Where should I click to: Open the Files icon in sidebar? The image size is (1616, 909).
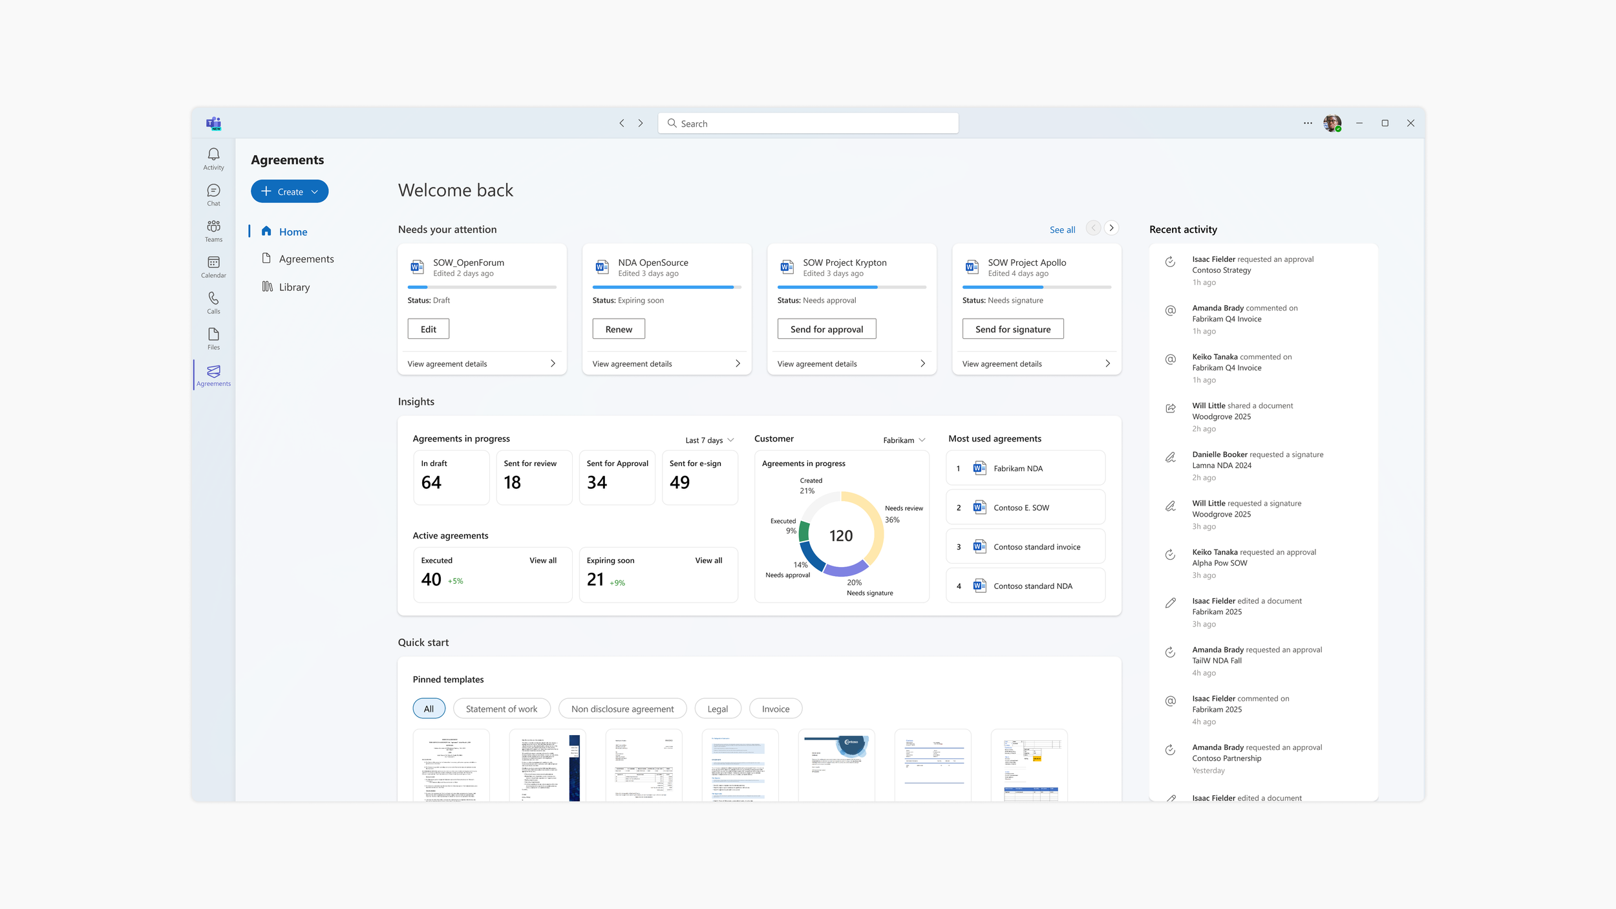[x=213, y=338]
